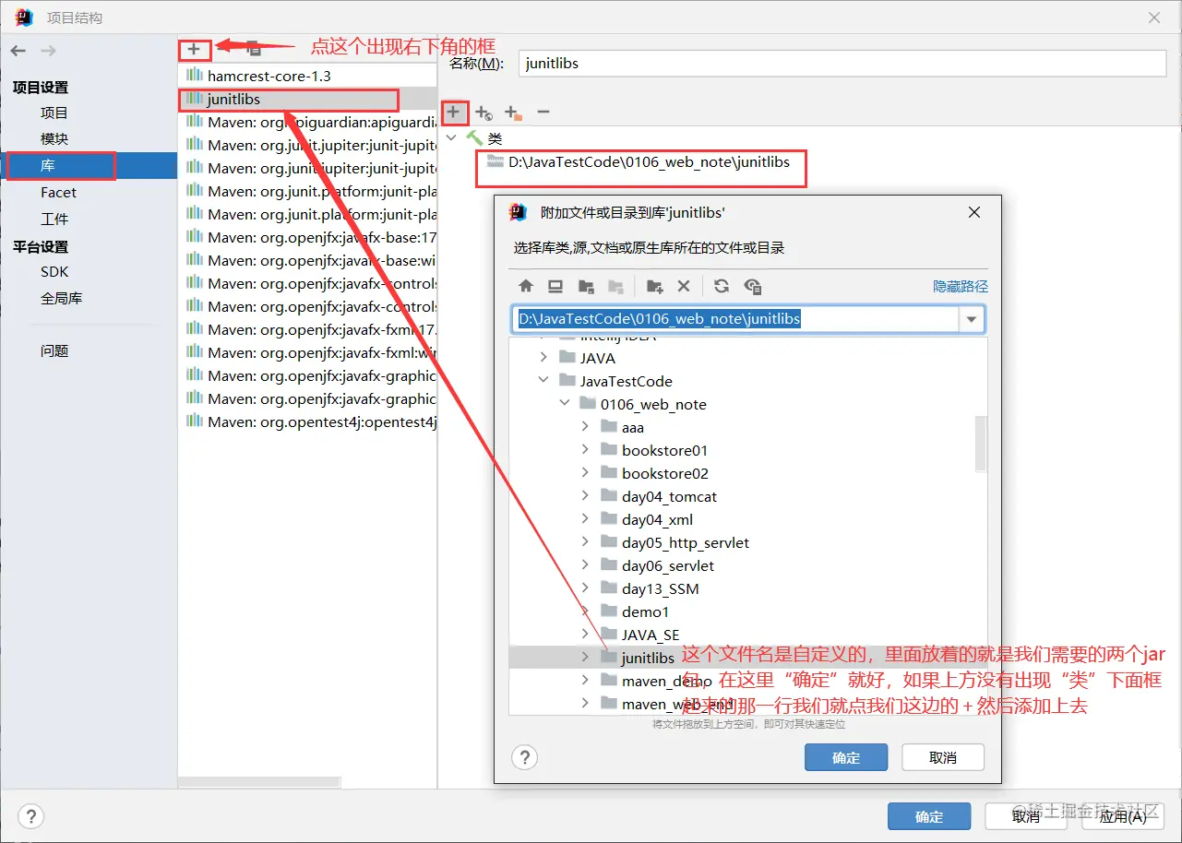Click the folder icon next to JAVA_SE
The height and width of the screenshot is (843, 1182).
(608, 634)
